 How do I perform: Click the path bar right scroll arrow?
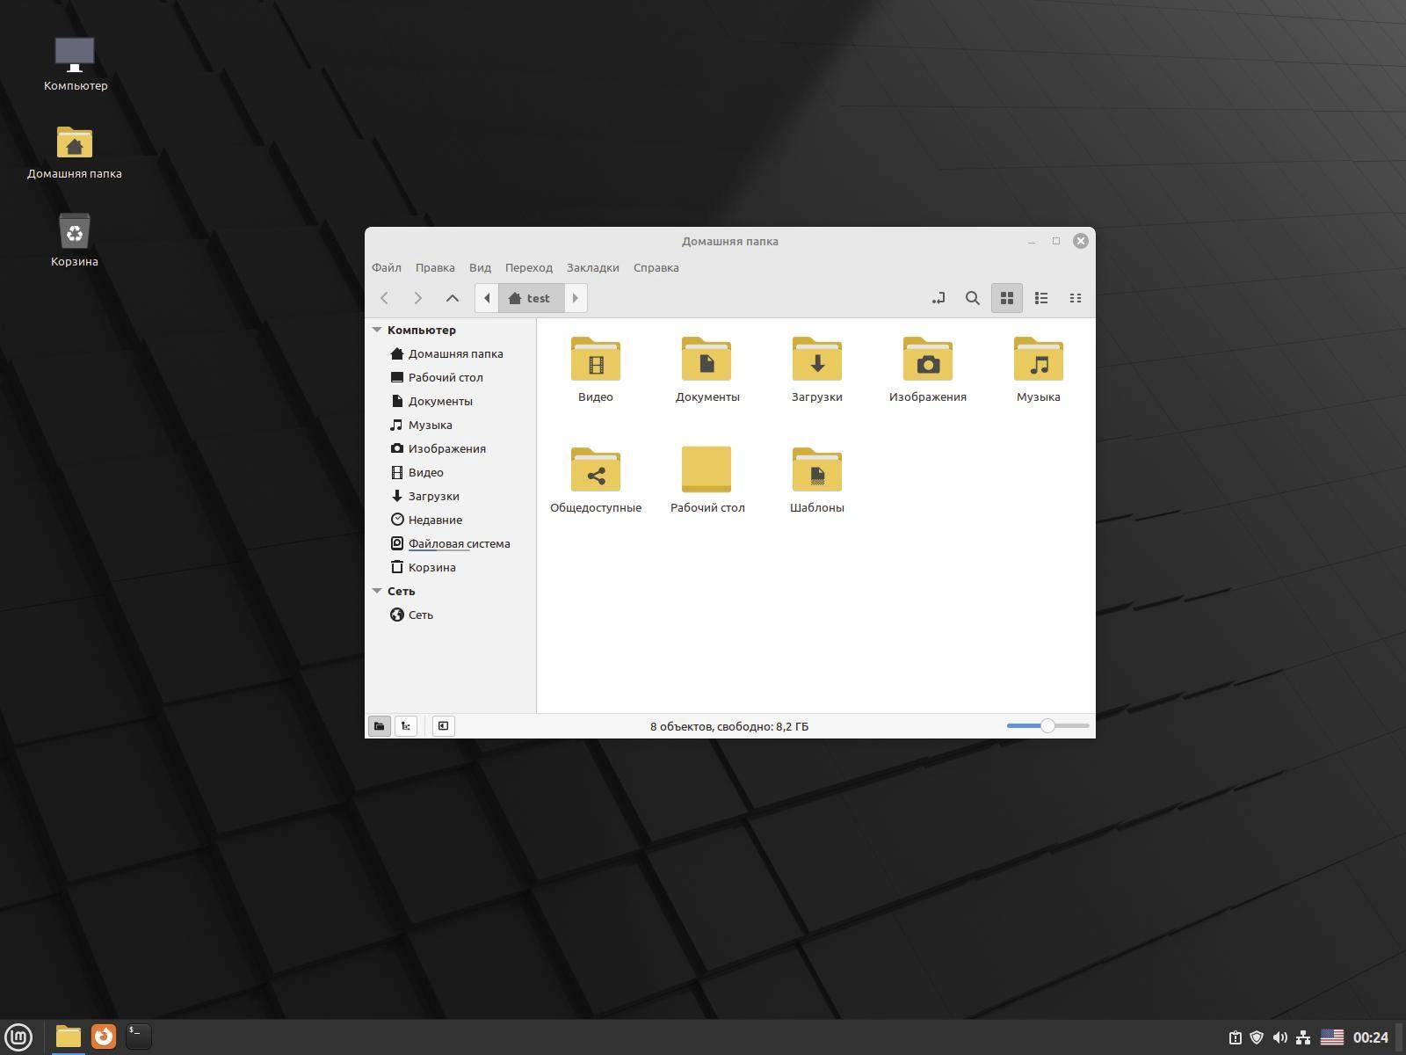point(576,298)
